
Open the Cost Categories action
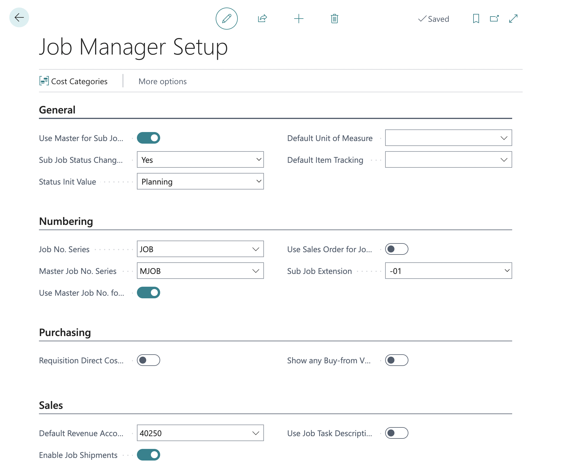click(x=74, y=81)
